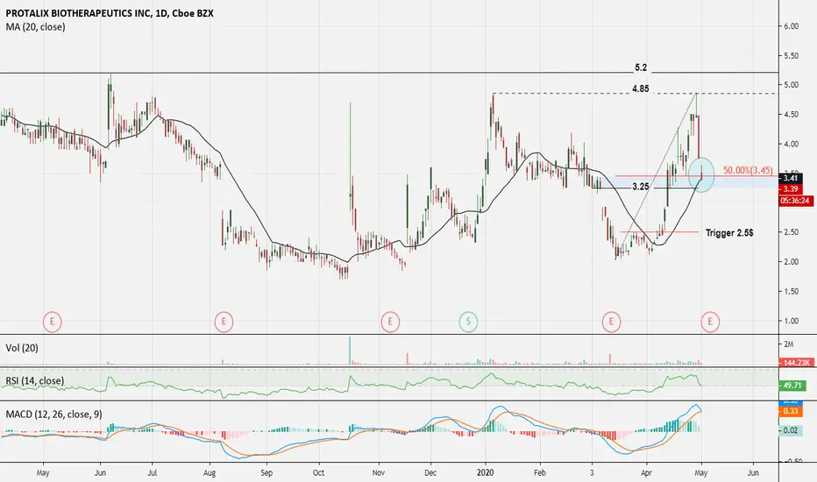Click the earnings marker near March 2020
The width and height of the screenshot is (817, 482).
pyautogui.click(x=611, y=322)
